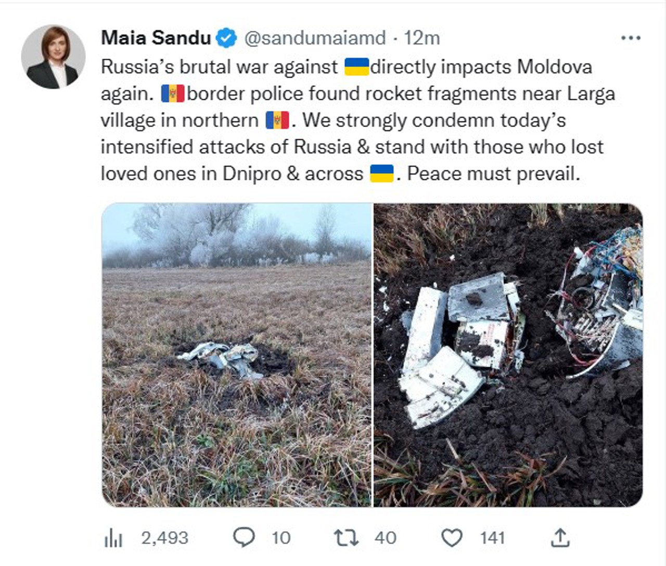This screenshot has width=666, height=566.
Task: Click the 10 replies count
Action: tap(281, 538)
